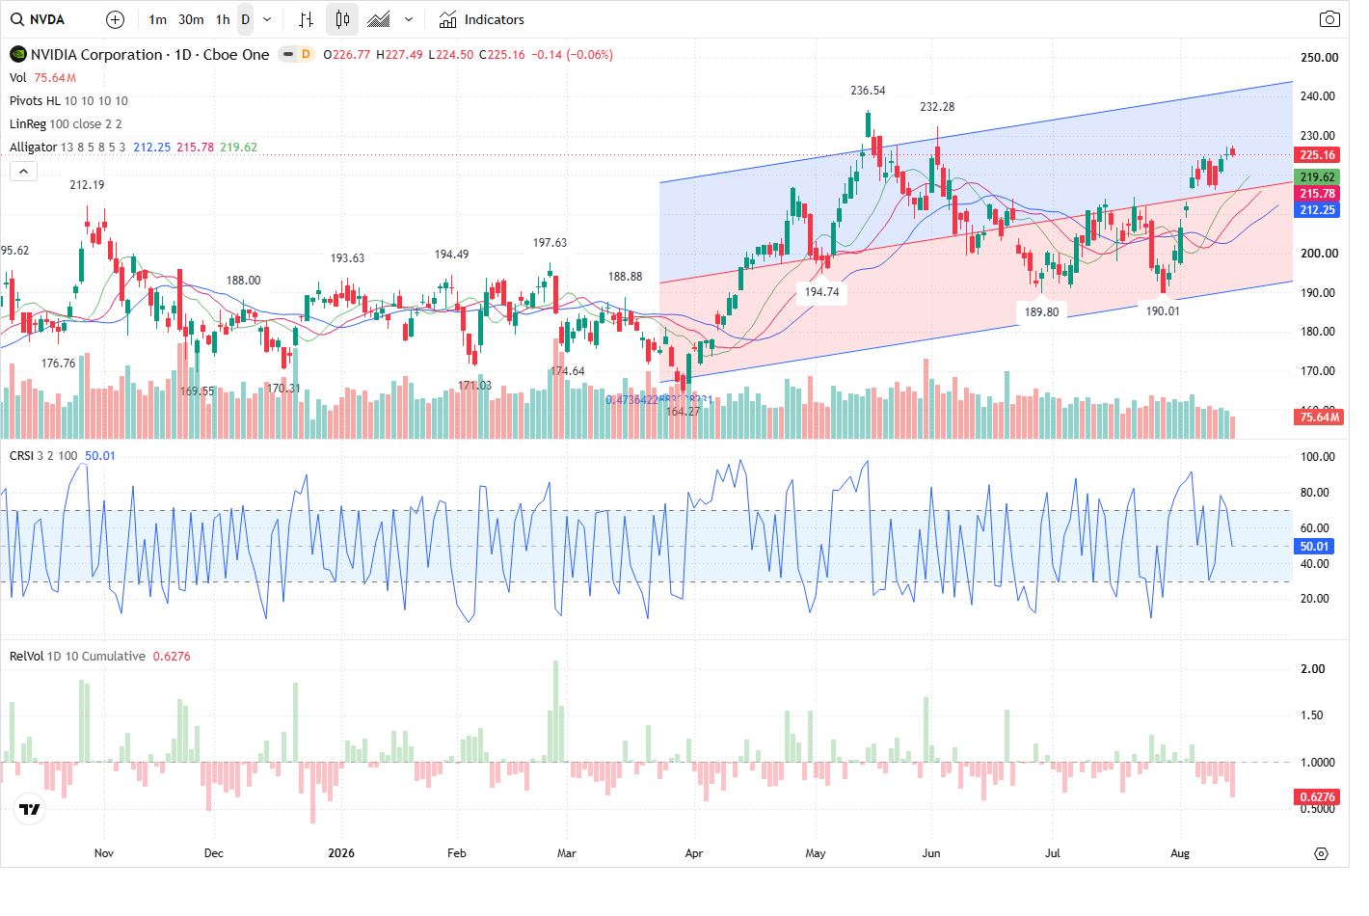Viewport: 1369px width, 916px height.
Task: Switch to the 1h interval
Action: tap(223, 19)
